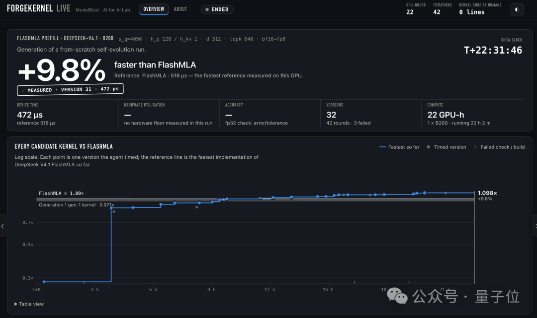
Task: Click the Compute 22 GPU-h card
Action: [474, 114]
